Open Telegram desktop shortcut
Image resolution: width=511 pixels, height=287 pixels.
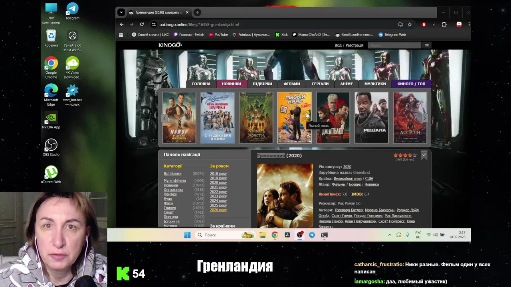(72, 11)
